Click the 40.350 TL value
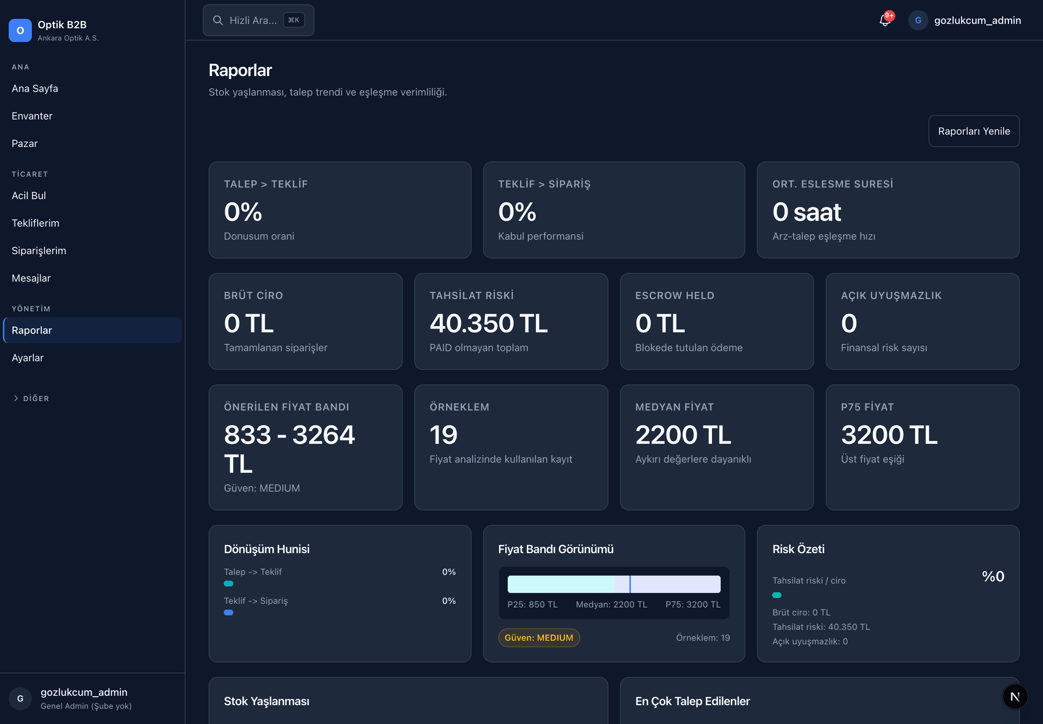This screenshot has width=1043, height=724. point(489,323)
